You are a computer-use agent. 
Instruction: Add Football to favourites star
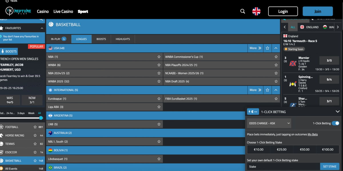pyautogui.click(x=35, y=127)
